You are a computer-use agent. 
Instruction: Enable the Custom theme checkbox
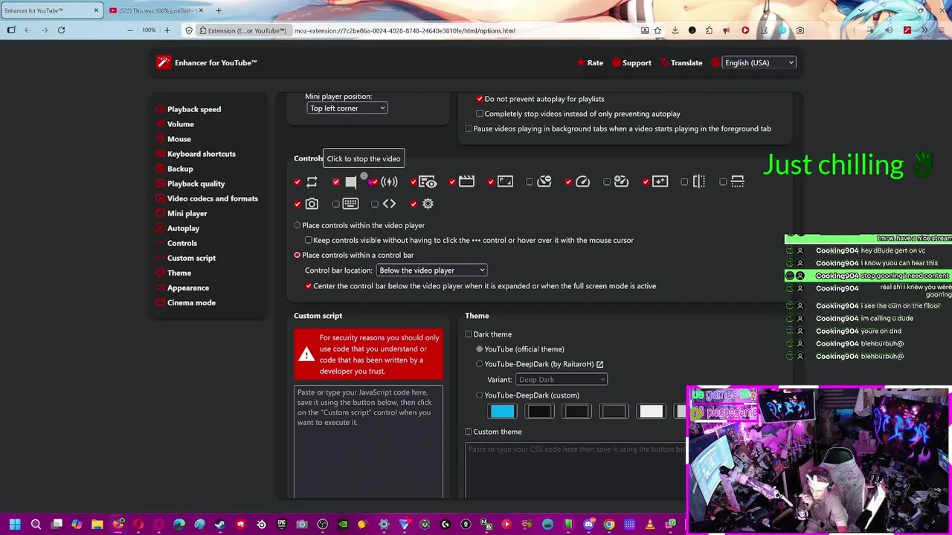tap(469, 432)
